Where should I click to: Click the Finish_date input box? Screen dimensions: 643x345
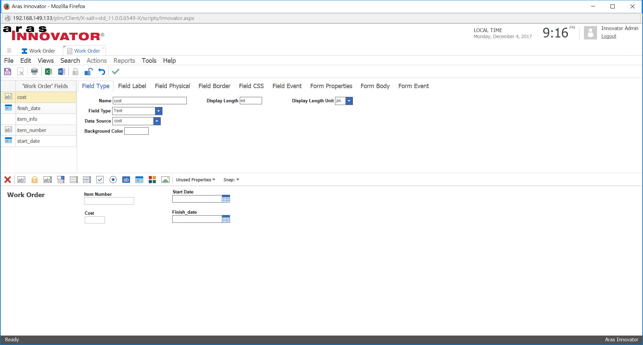pos(197,219)
